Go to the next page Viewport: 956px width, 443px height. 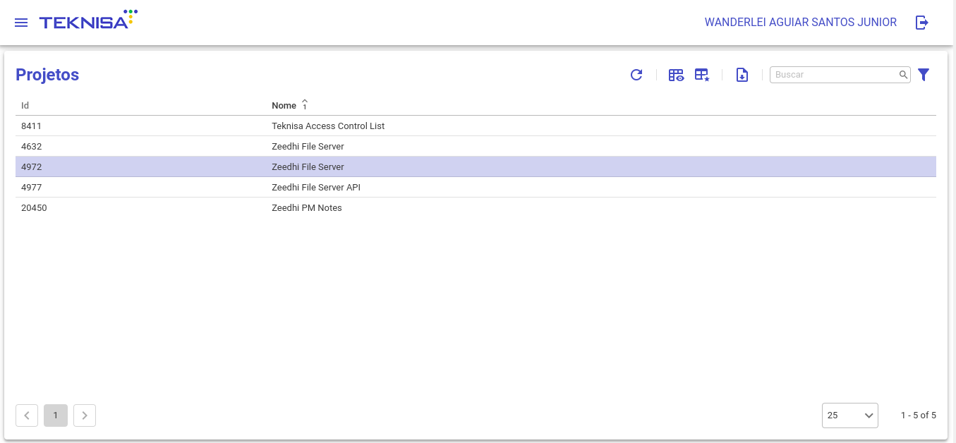85,415
